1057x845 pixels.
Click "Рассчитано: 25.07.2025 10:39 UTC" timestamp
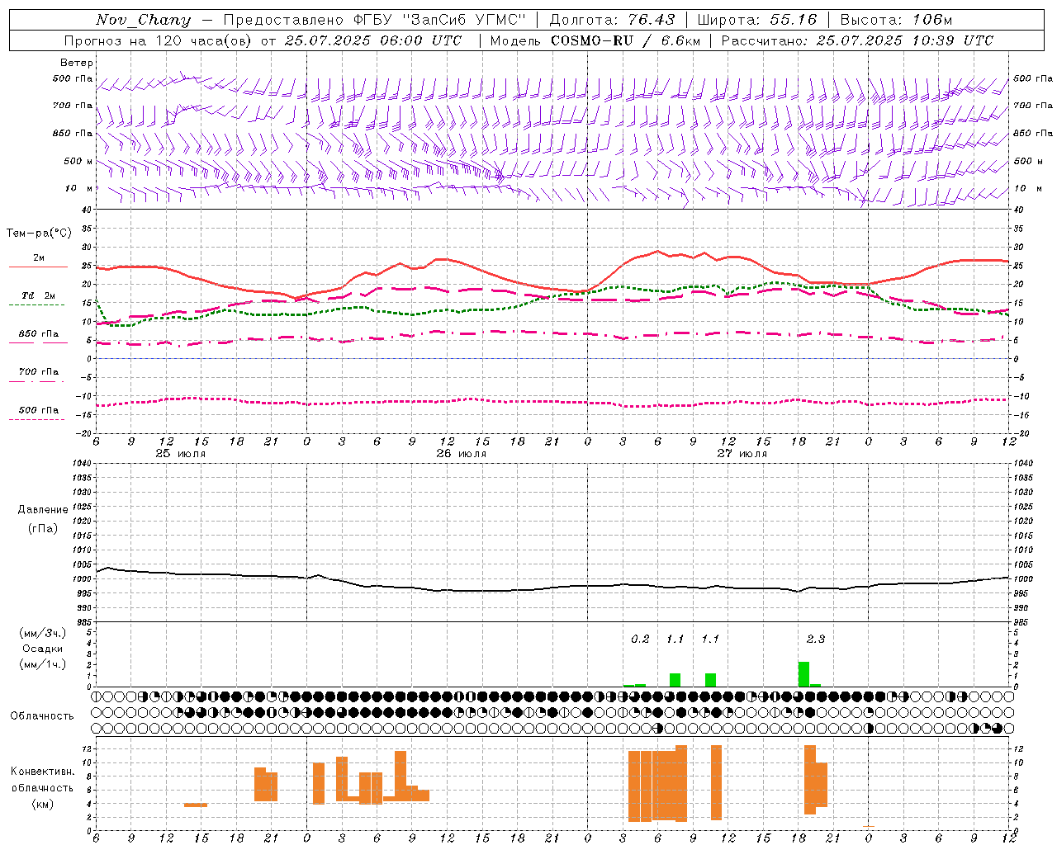click(857, 40)
